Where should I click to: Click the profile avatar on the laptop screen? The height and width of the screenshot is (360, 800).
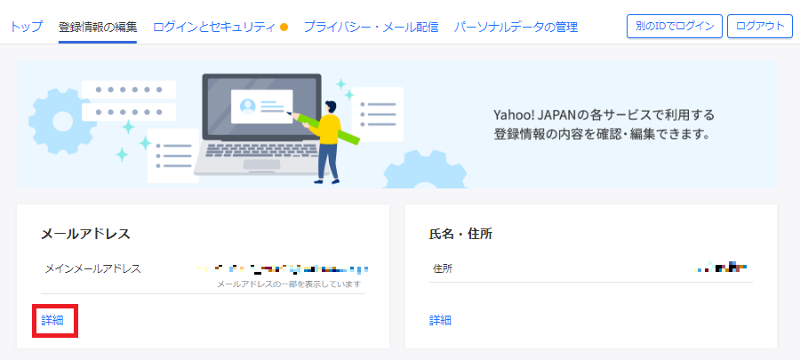click(247, 107)
